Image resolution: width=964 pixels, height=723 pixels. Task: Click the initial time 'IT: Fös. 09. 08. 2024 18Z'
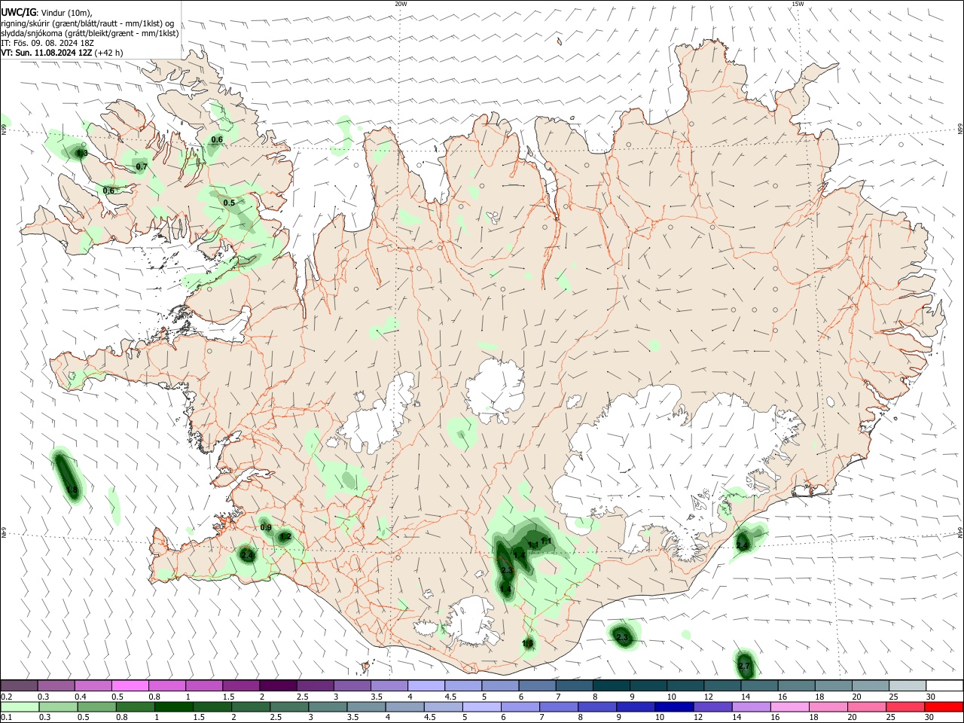pos(47,43)
